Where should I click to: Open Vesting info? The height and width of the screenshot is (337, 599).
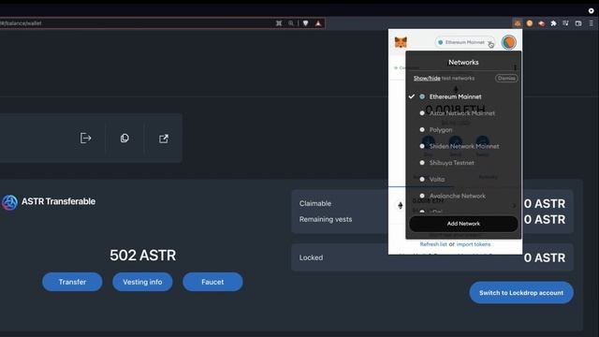tap(142, 282)
